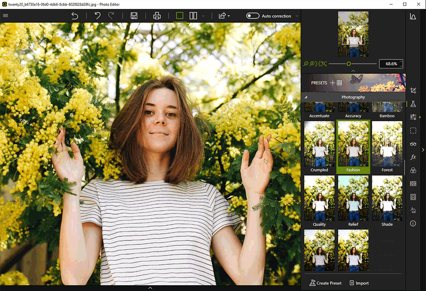Select the Crop tool in sidebar

point(413,91)
